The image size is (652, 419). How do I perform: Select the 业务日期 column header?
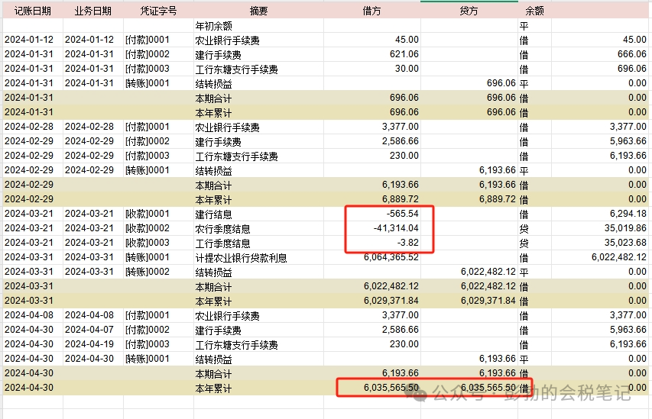(x=92, y=11)
